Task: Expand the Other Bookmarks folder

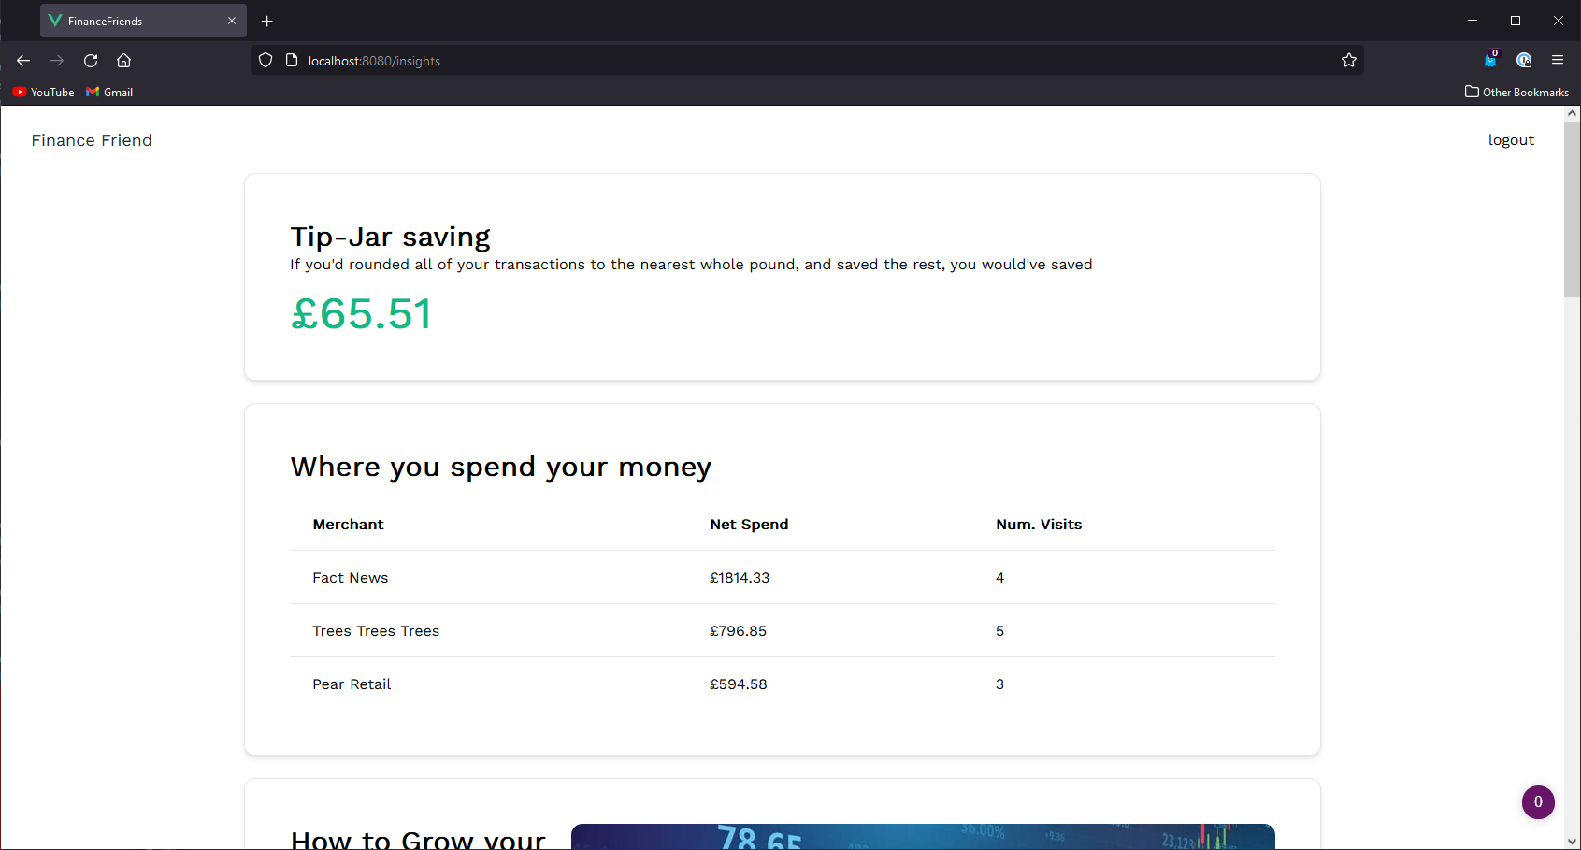Action: 1516,92
